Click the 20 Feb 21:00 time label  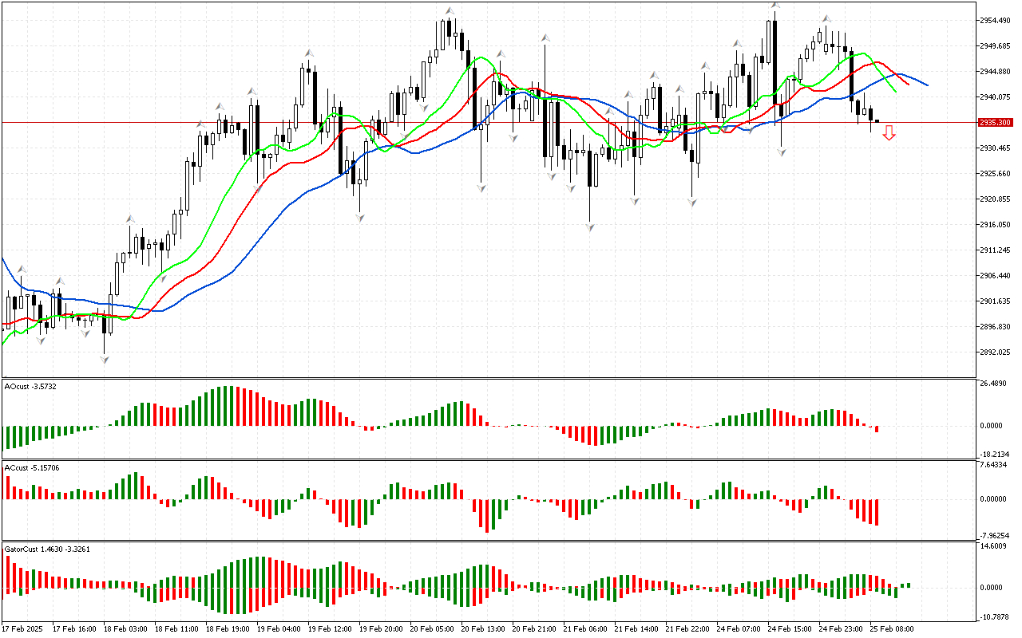click(535, 629)
